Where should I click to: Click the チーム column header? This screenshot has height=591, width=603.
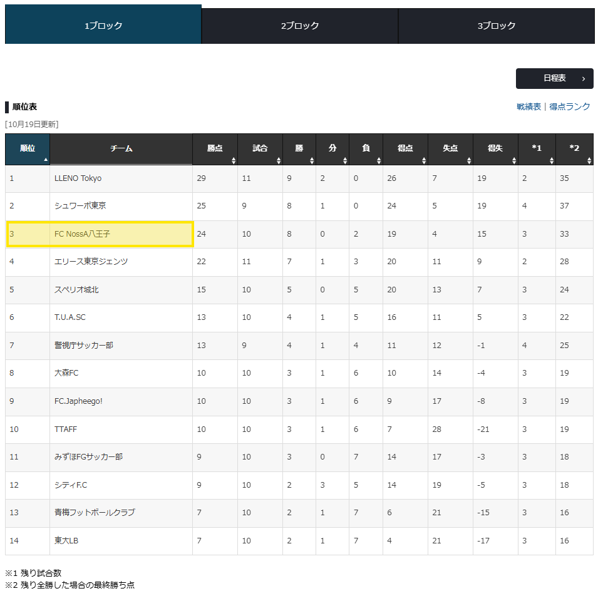(121, 149)
